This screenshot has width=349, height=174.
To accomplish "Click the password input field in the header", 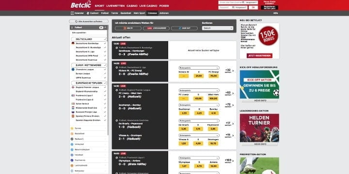I will 233,7.
